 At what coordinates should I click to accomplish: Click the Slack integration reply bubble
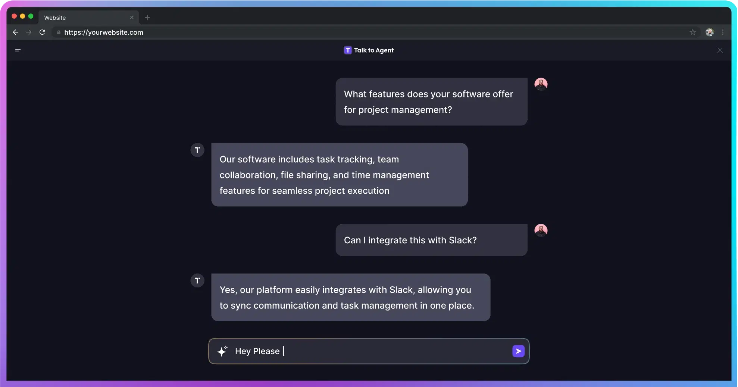(x=350, y=297)
